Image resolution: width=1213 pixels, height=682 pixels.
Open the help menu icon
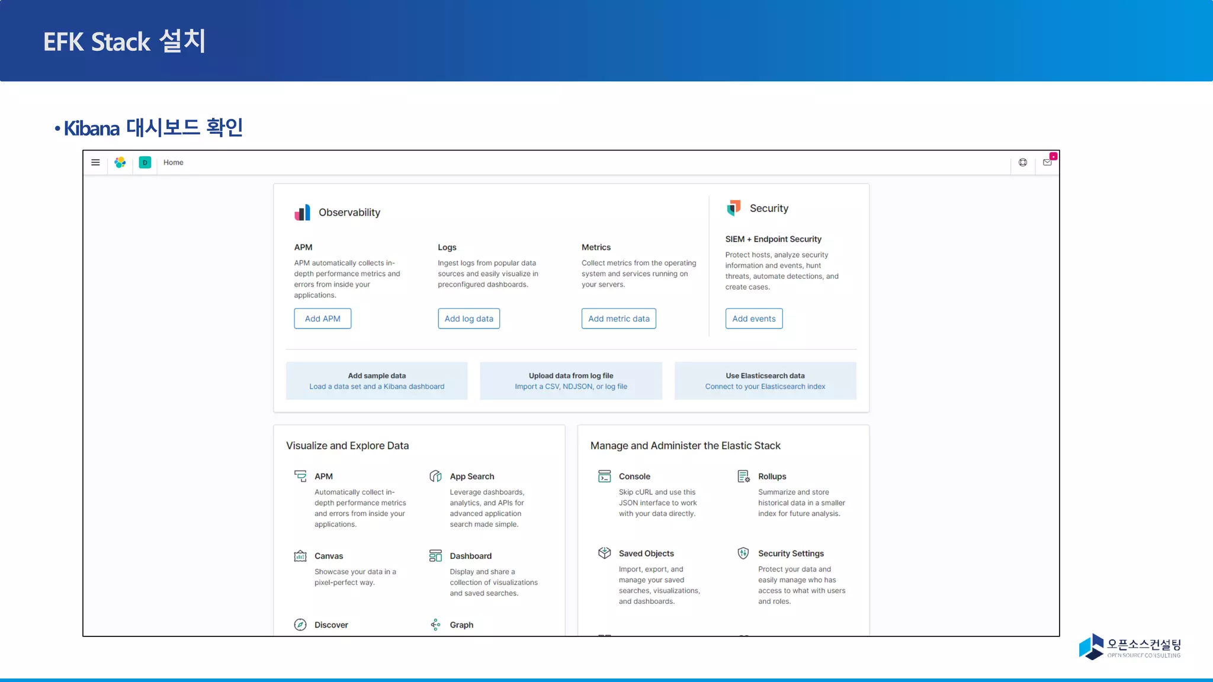[1023, 162]
